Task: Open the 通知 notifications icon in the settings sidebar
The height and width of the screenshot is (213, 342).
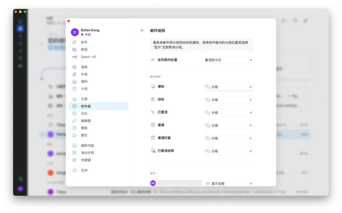Action: click(74, 82)
